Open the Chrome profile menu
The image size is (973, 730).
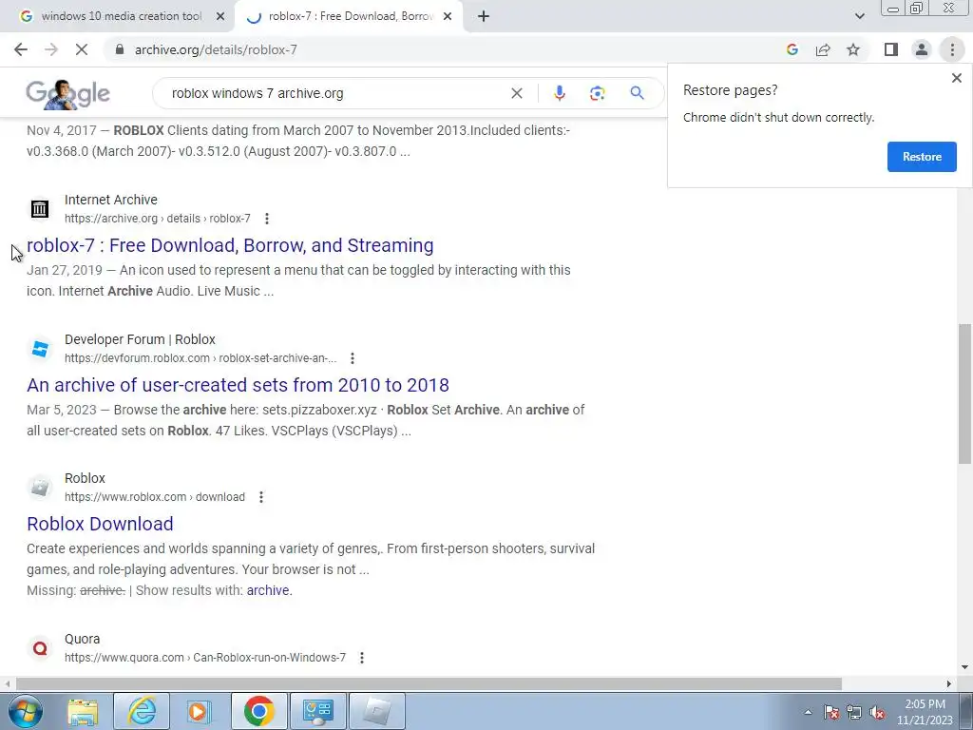click(922, 49)
